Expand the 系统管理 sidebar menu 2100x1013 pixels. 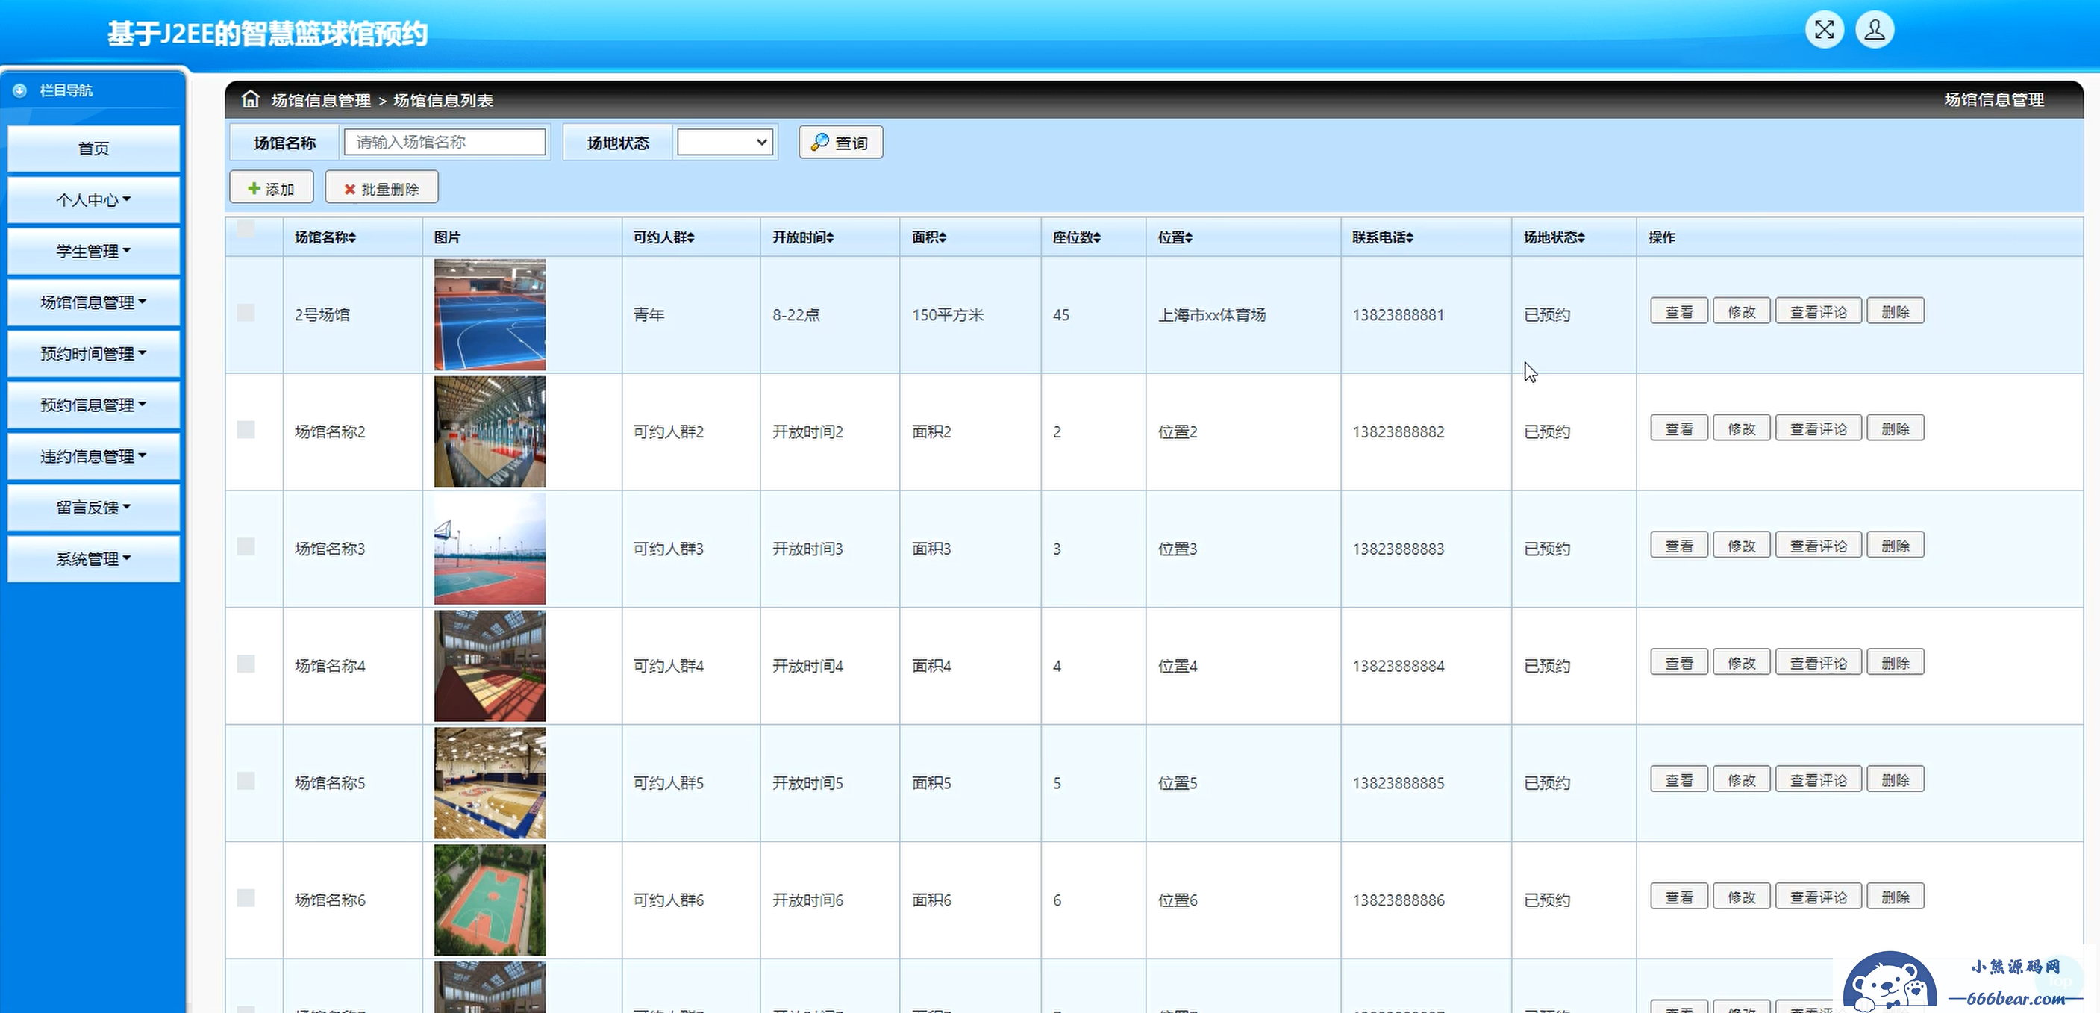click(x=94, y=558)
